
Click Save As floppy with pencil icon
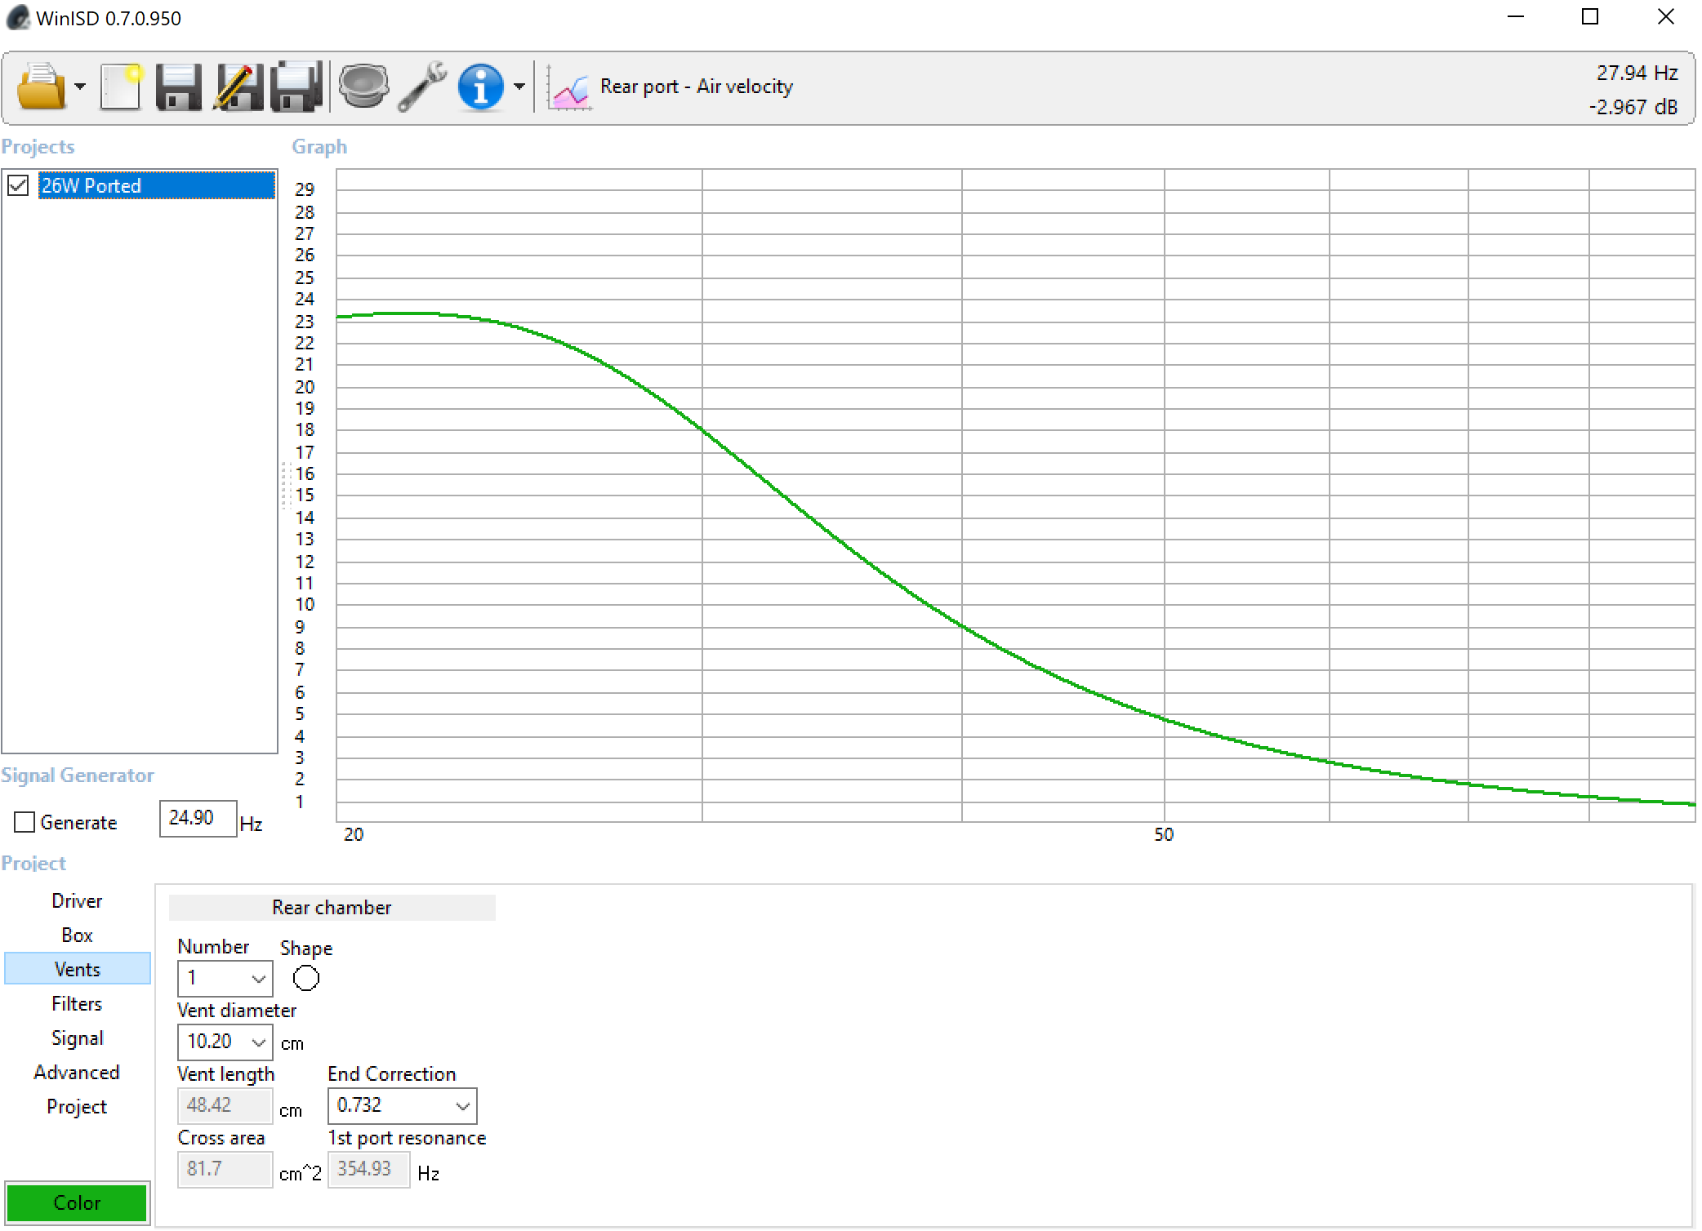[x=238, y=87]
